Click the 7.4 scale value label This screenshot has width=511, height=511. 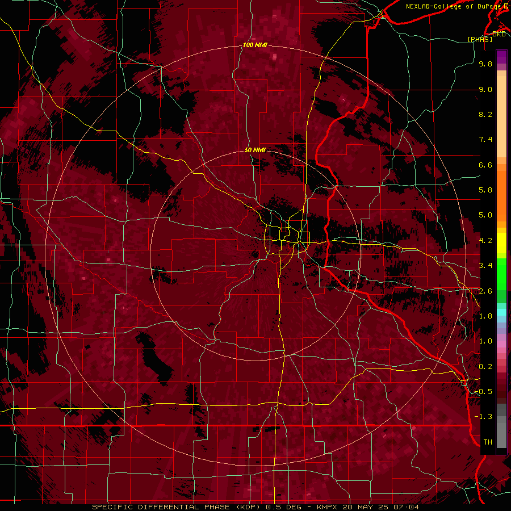(485, 140)
